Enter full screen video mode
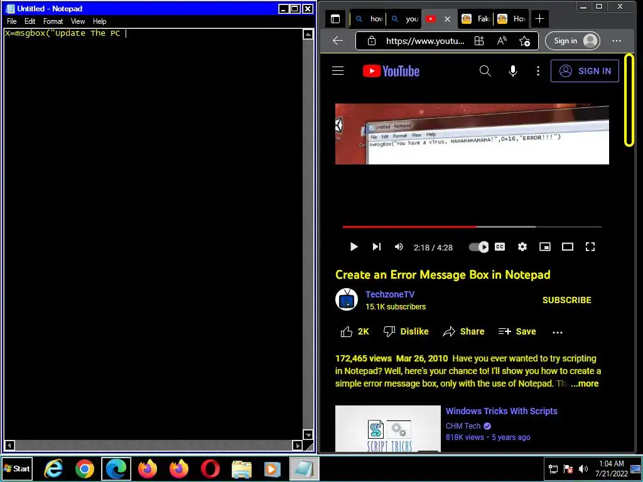This screenshot has height=482, width=643. 590,247
